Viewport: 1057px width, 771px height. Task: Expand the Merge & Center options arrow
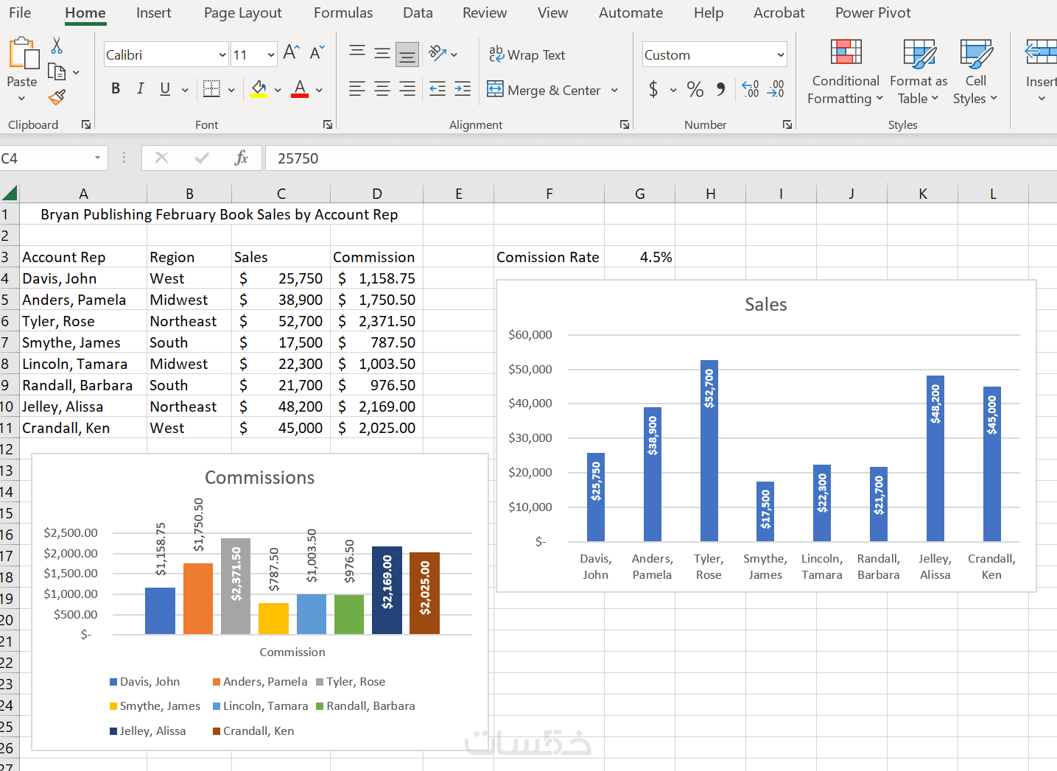tap(614, 90)
